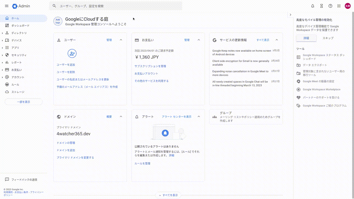This screenshot has width=354, height=199.
Task: Click the Add logo circle
Action: (x=58, y=21)
